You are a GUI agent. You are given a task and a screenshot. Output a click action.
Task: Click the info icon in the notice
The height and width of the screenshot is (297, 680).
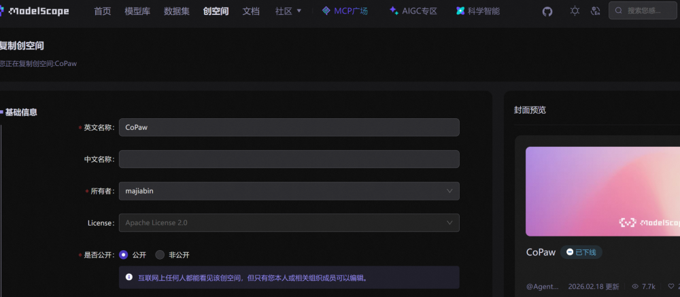click(129, 277)
